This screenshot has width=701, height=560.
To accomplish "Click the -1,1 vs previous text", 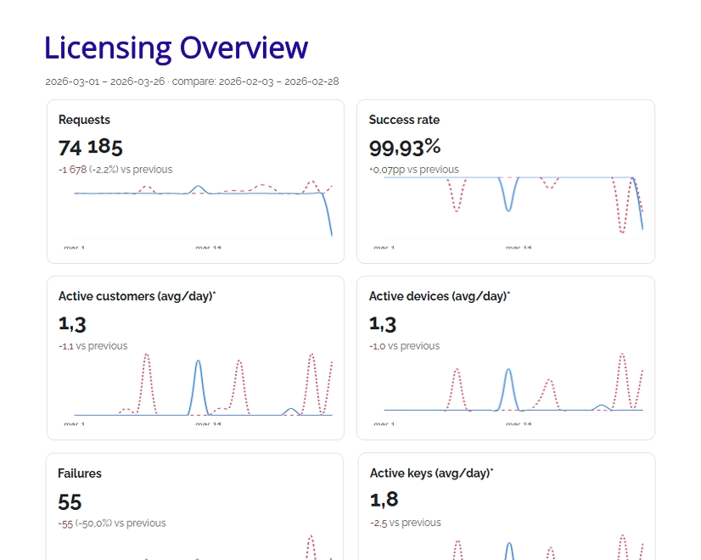I will [93, 346].
